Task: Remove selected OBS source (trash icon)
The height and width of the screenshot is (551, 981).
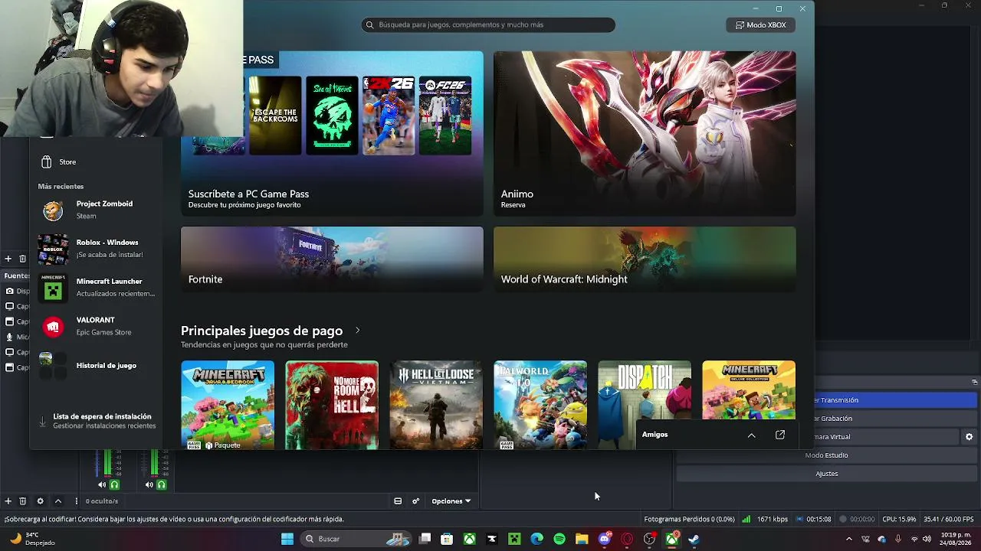Action: 23,501
